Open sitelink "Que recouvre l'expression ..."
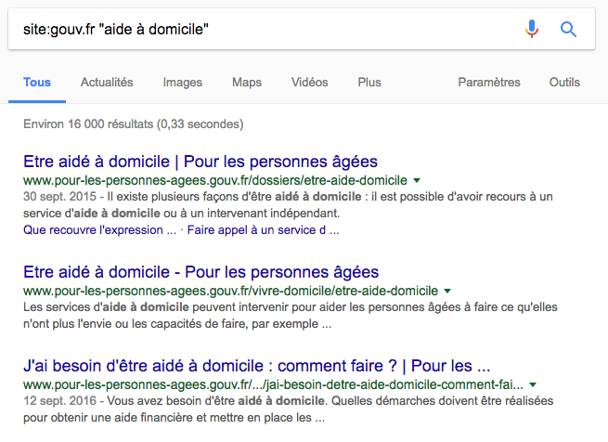The height and width of the screenshot is (442, 608). coord(99,229)
